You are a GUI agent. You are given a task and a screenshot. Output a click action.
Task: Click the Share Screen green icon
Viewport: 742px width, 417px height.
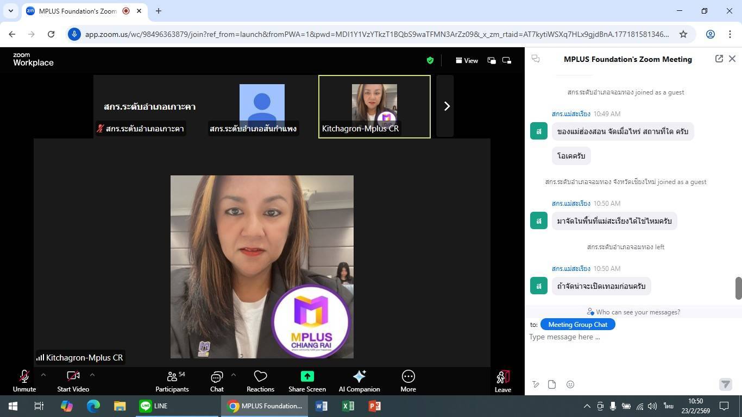(307, 377)
